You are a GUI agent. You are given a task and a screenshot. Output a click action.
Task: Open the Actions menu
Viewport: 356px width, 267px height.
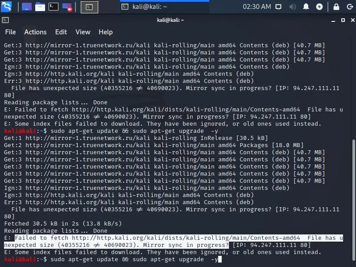pyautogui.click(x=35, y=32)
